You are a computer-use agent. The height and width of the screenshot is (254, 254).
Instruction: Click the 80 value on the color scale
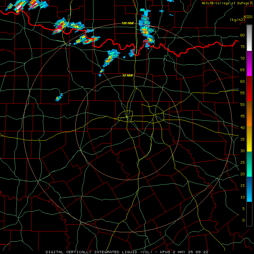[242, 35]
